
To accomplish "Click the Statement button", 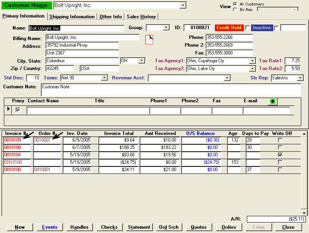I will (x=139, y=227).
